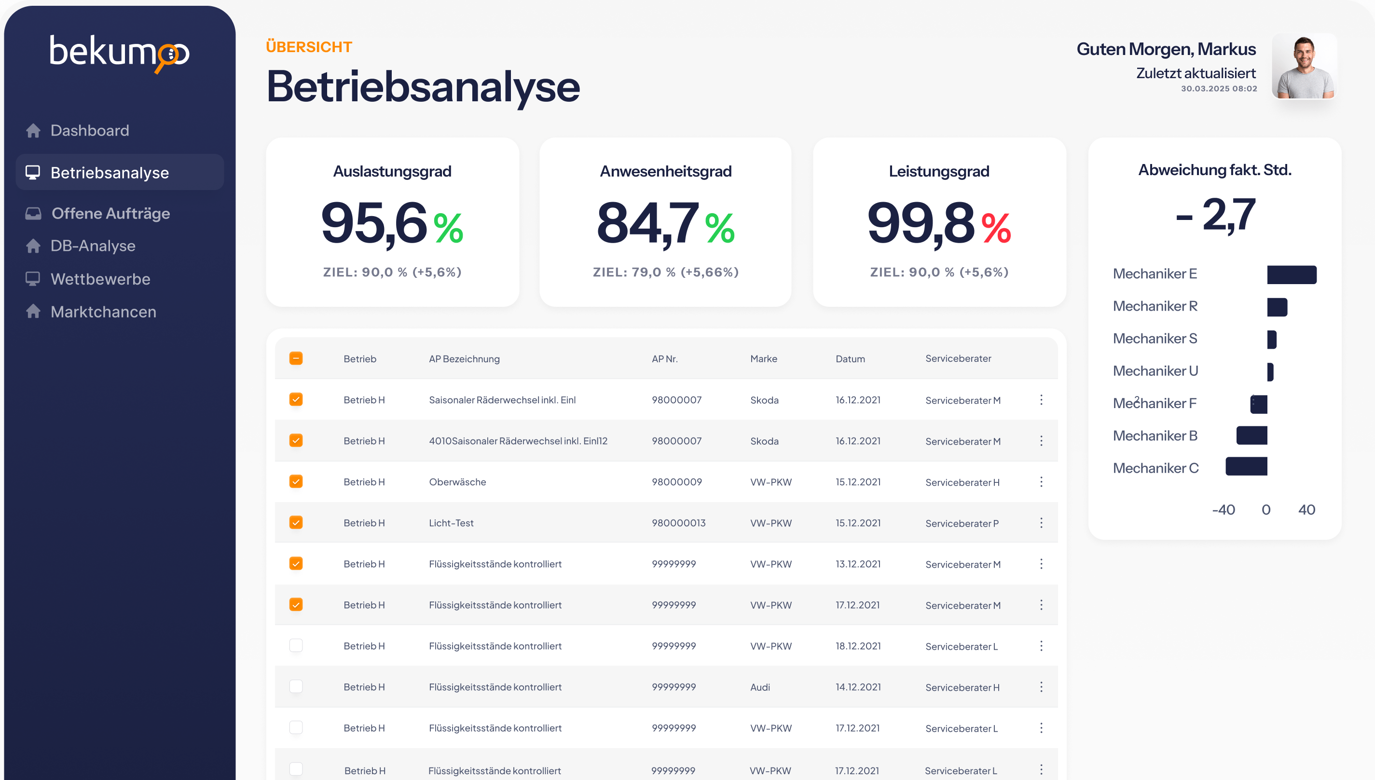Open the Dashboard home icon
1375x780 pixels.
pos(33,130)
